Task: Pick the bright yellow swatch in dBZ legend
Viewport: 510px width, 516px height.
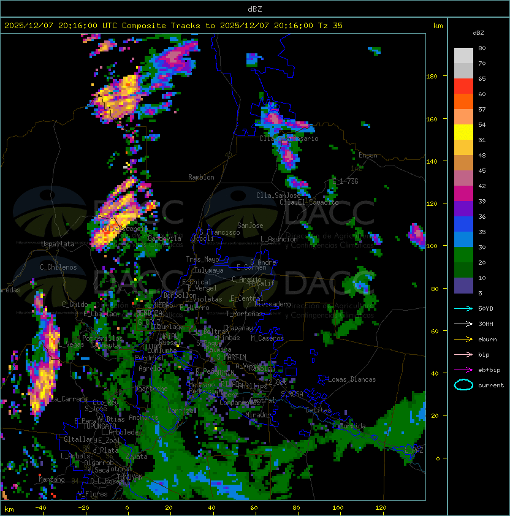Action: pos(463,132)
